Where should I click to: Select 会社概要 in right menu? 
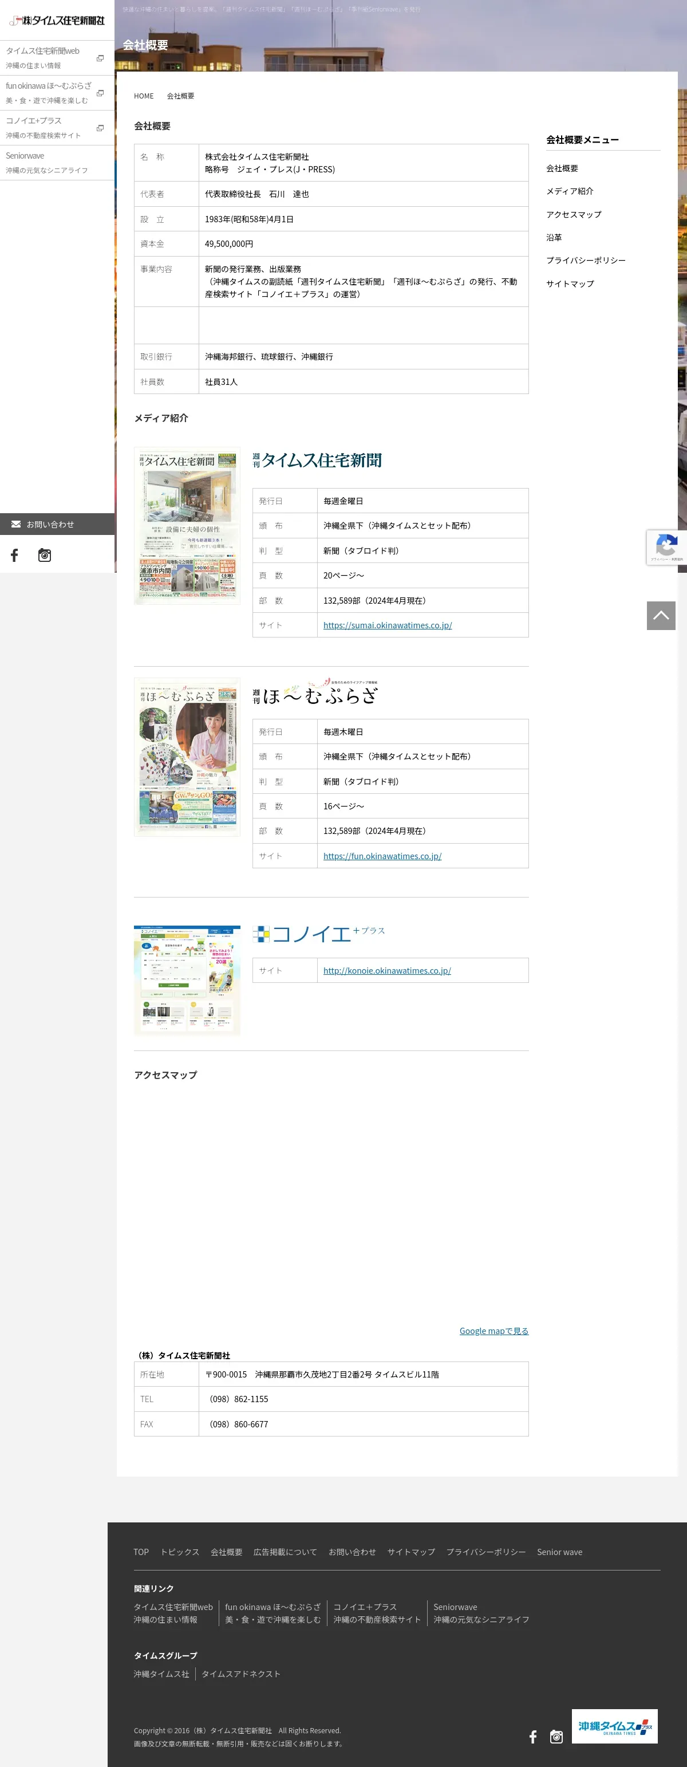(562, 168)
